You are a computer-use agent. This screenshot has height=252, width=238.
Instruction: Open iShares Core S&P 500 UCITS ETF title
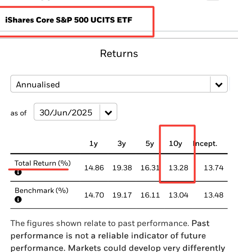click(x=69, y=20)
